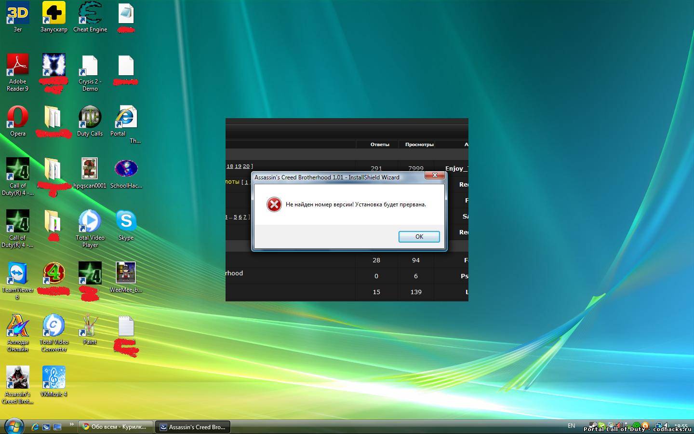The width and height of the screenshot is (694, 434).
Task: Switch to Chrome task Обо всем - Курилк...
Action: (x=116, y=427)
